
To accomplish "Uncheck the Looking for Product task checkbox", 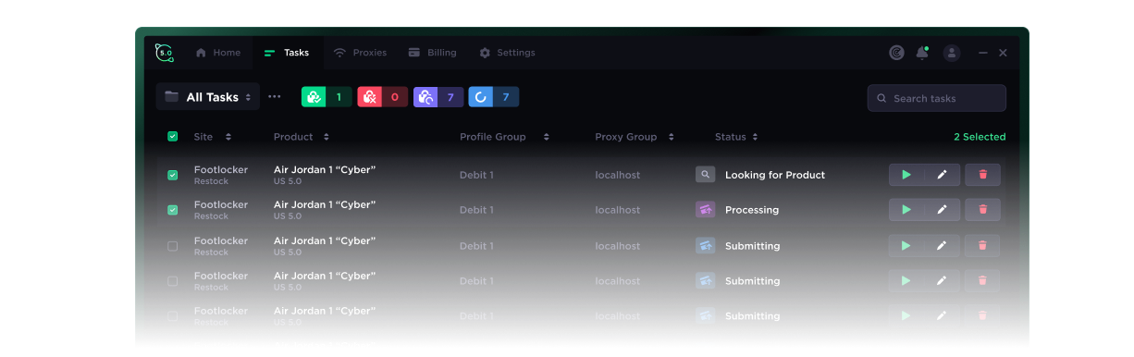I will click(172, 175).
